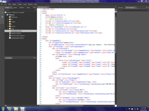
Task: Click the Projects panel search magnifier icon
Action: pyautogui.click(x=35, y=10)
